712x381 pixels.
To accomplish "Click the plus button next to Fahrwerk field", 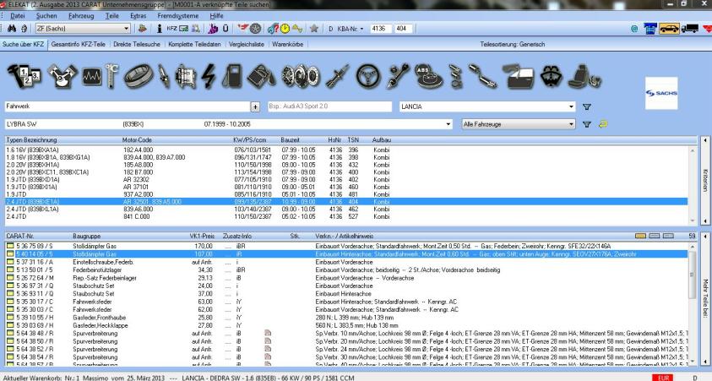I will coord(255,106).
